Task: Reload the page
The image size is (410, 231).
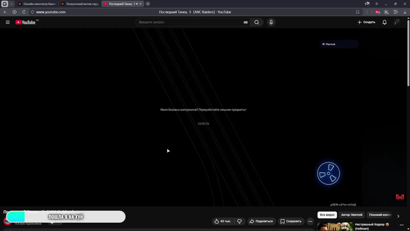Action: (x=24, y=12)
